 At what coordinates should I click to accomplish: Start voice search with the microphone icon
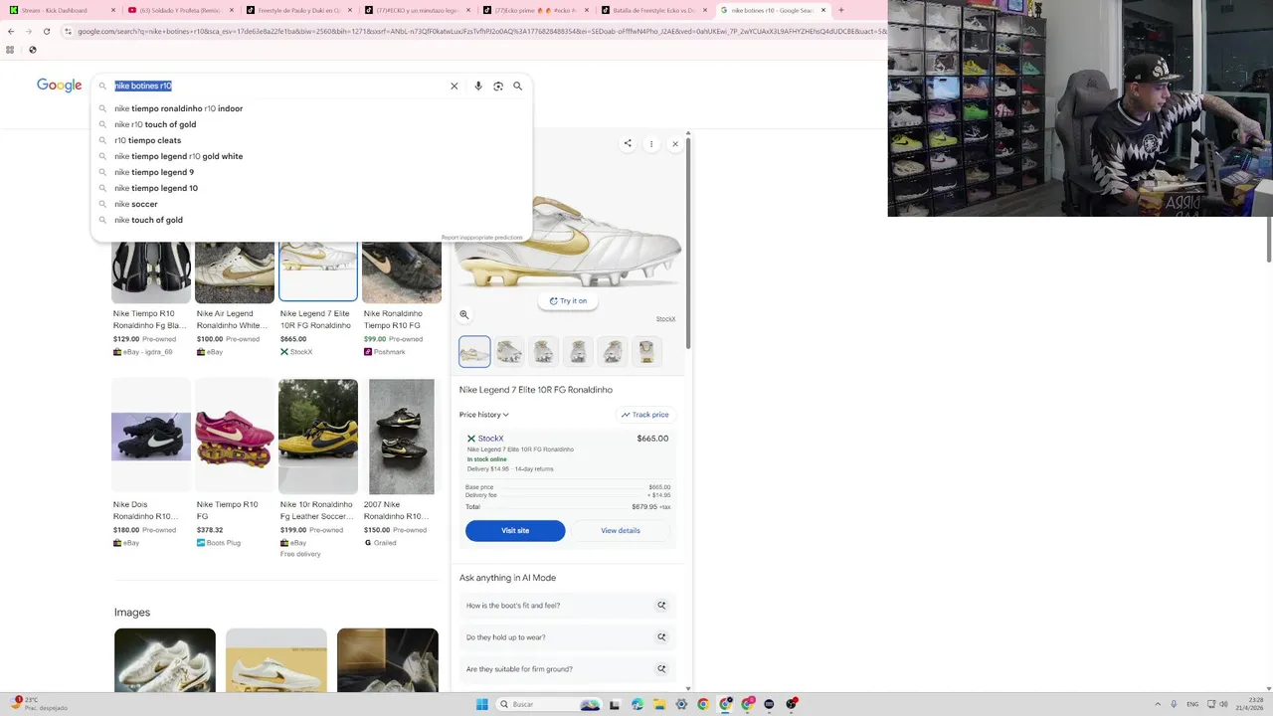click(x=478, y=87)
